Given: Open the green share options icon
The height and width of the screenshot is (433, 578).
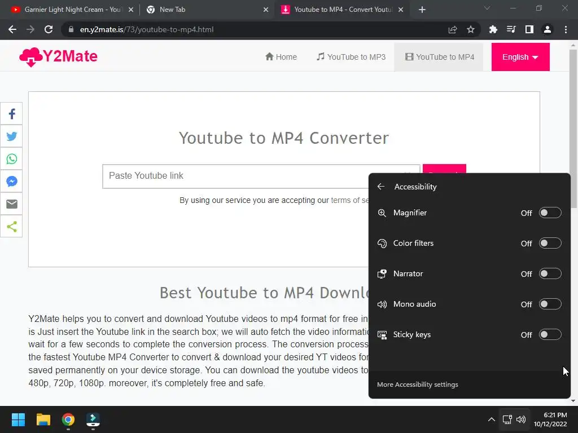Looking at the screenshot, I should tap(11, 227).
